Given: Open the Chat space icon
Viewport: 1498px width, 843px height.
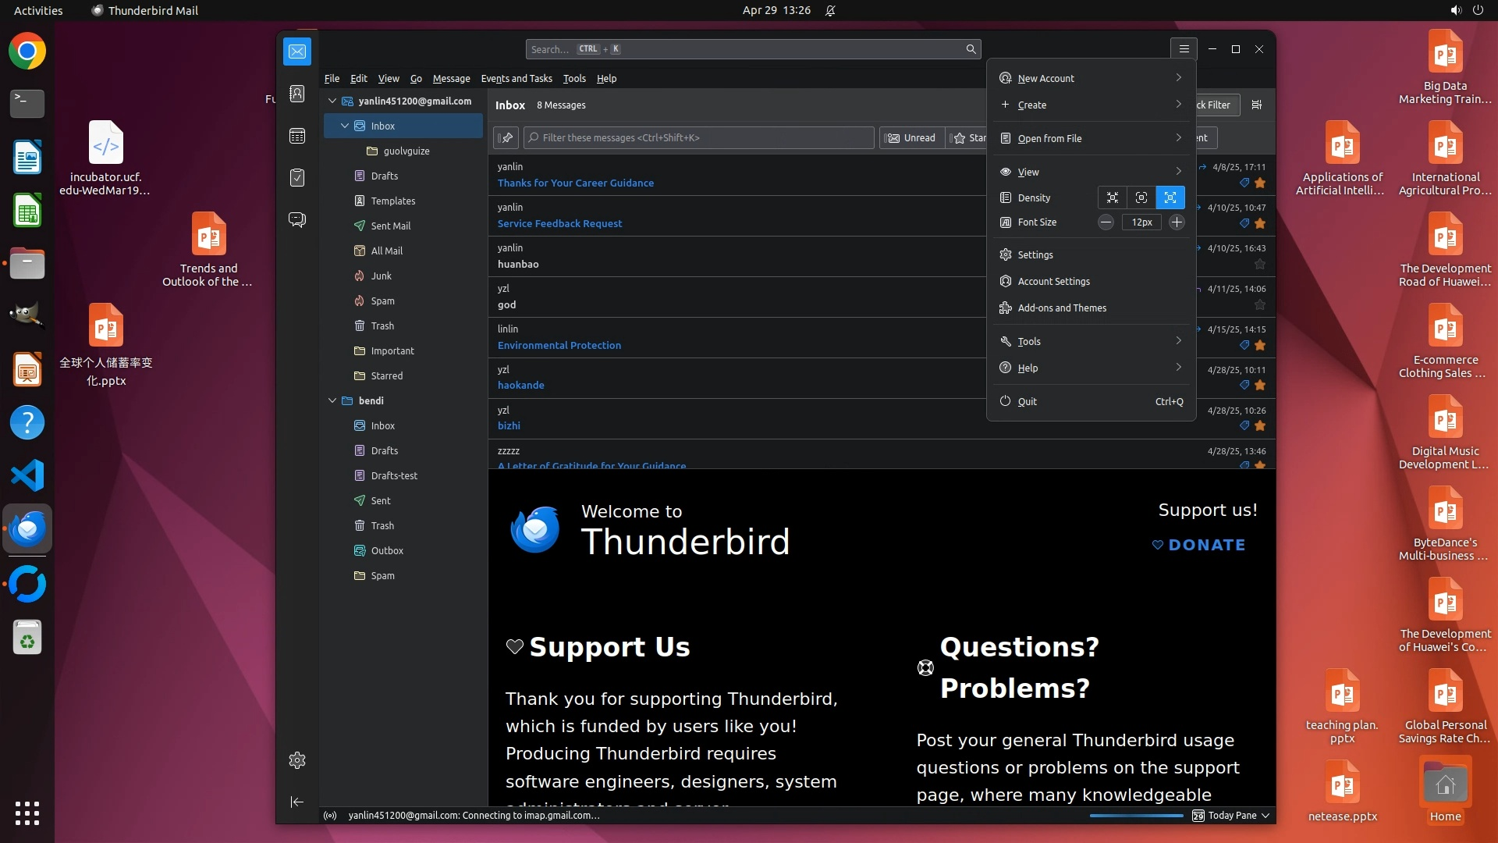Looking at the screenshot, I should click(x=297, y=219).
